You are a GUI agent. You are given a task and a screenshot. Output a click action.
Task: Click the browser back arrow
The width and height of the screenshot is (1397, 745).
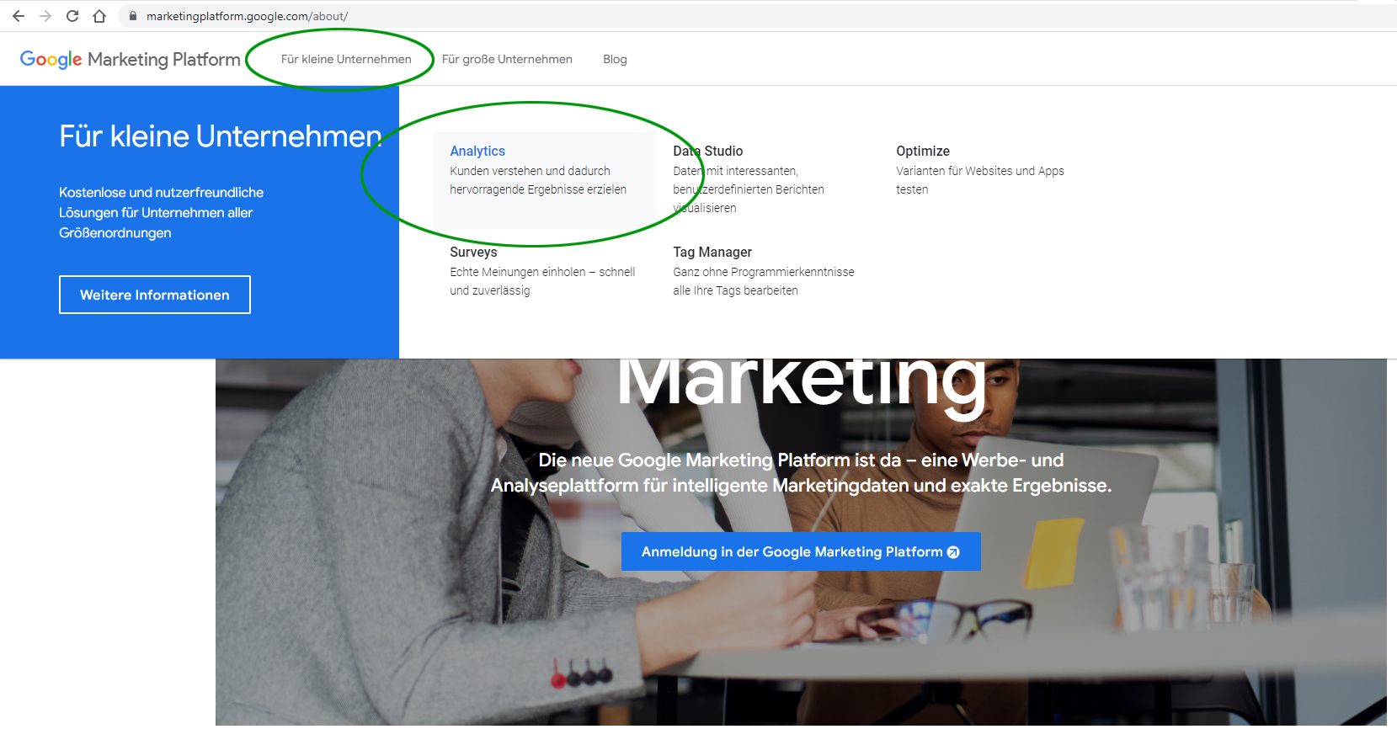(x=19, y=16)
